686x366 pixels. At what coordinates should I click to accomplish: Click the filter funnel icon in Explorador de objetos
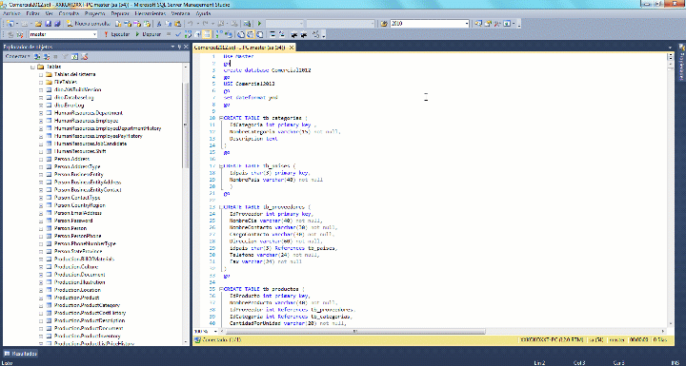point(65,56)
